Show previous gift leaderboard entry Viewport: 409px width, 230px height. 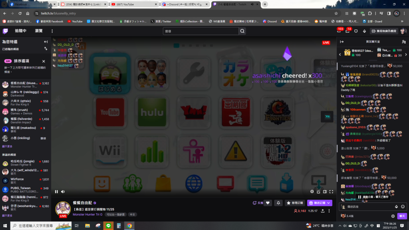[340, 55]
